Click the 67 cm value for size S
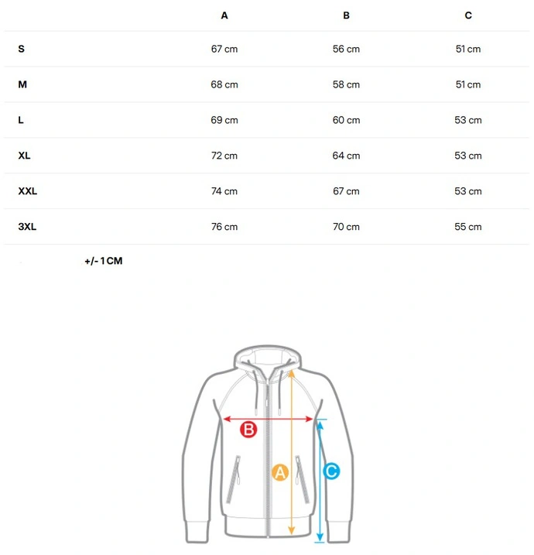This screenshot has height=555, width=534. 224,49
